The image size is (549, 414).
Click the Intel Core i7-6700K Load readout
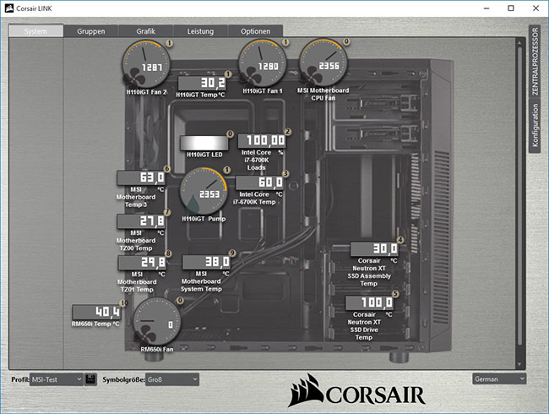[x=262, y=141]
